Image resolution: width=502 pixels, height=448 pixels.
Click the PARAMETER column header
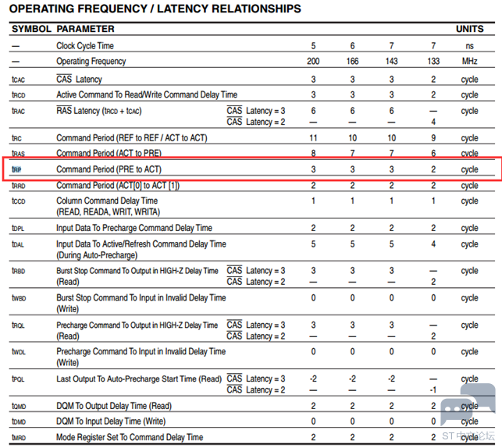point(85,29)
